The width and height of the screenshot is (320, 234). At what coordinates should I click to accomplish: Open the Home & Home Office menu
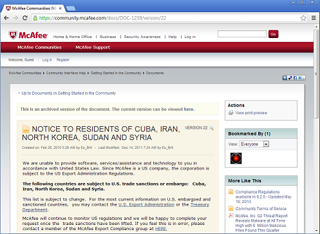point(73,37)
